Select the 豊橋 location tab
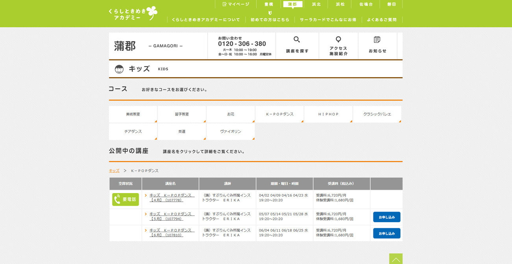The width and height of the screenshot is (512, 264). [269, 4]
